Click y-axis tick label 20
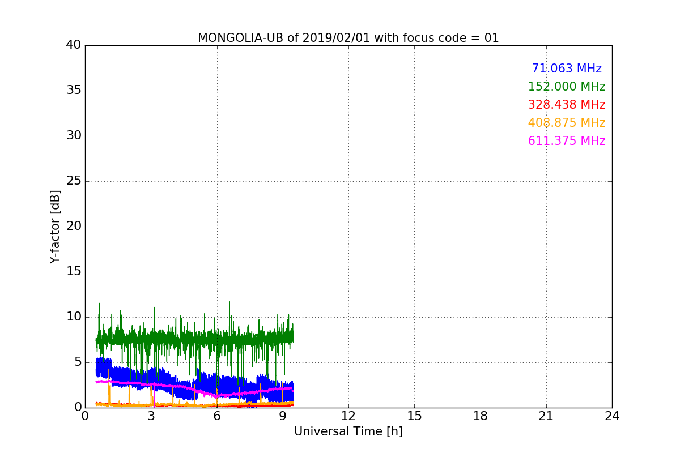The height and width of the screenshot is (453, 680). point(74,226)
